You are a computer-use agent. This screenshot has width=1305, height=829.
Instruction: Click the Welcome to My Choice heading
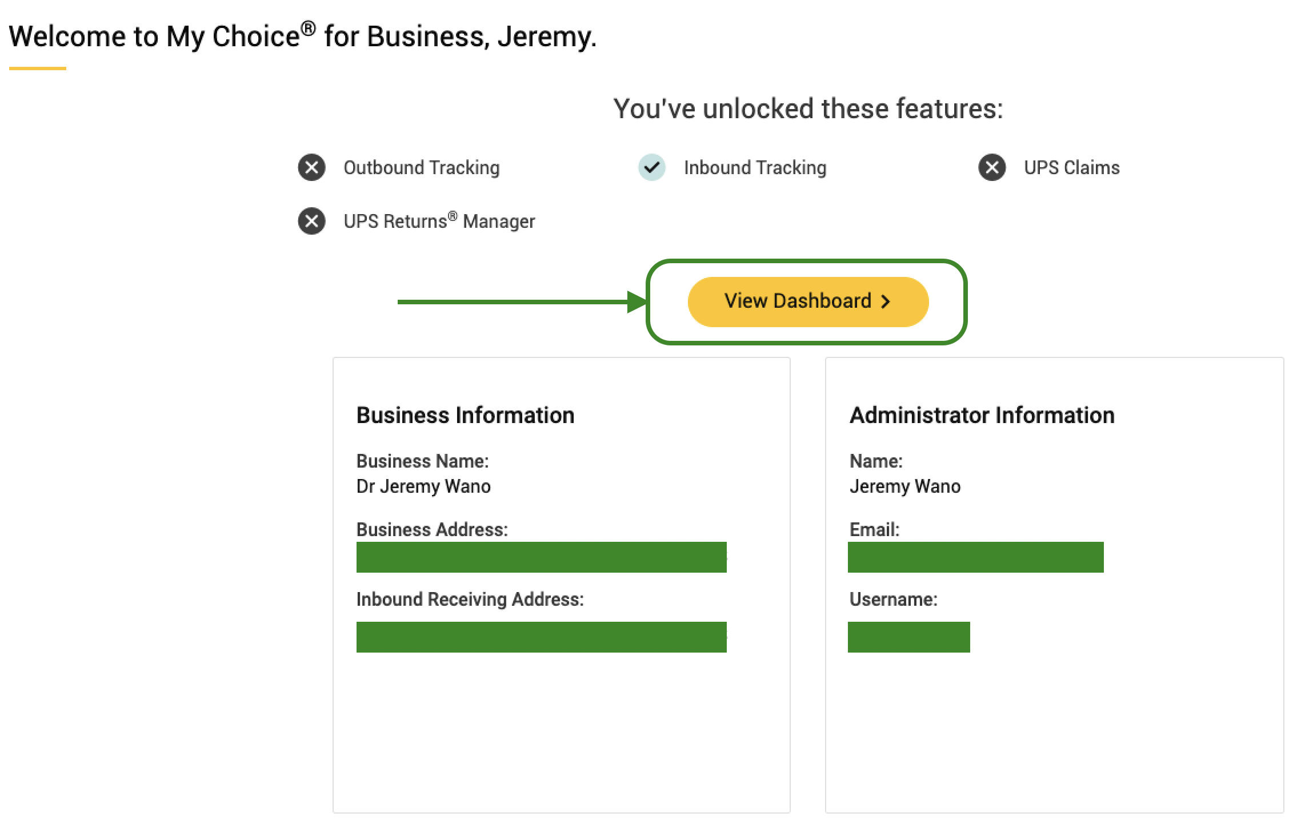pos(303,37)
